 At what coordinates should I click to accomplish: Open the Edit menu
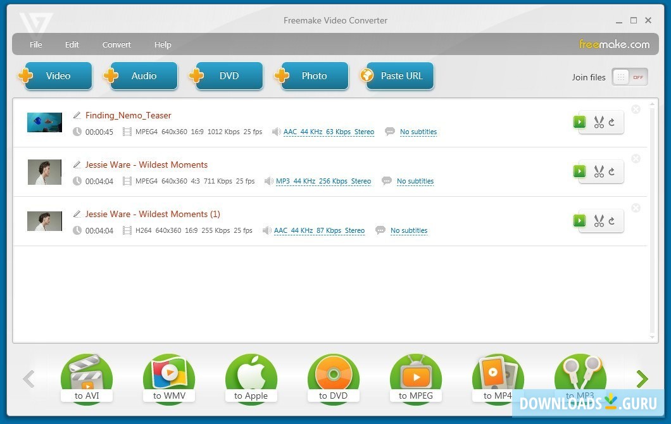(x=72, y=44)
